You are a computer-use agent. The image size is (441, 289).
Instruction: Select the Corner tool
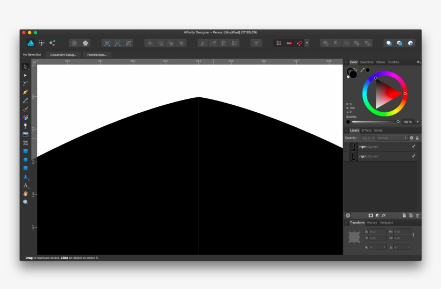point(25,84)
